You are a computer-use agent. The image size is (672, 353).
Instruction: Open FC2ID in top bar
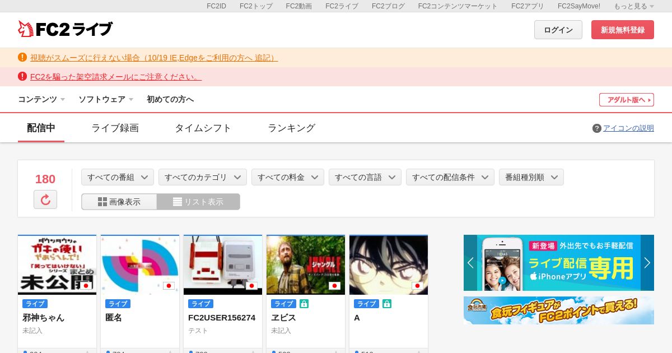[x=216, y=6]
